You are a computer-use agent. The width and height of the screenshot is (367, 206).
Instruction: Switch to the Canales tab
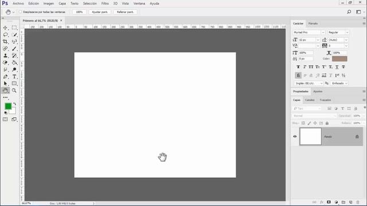point(310,100)
